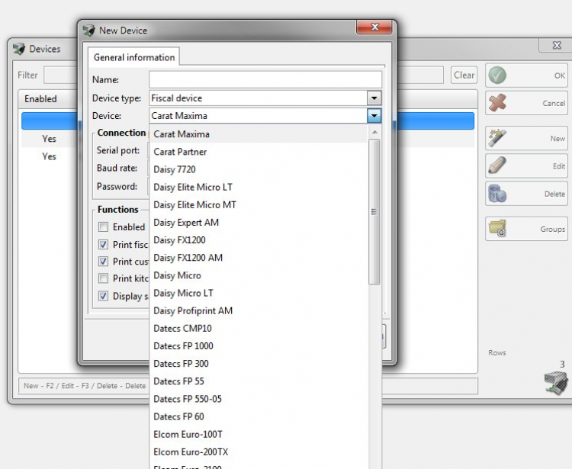572x469 pixels.
Task: Select Daisy FX1200 entry
Action: pos(258,240)
